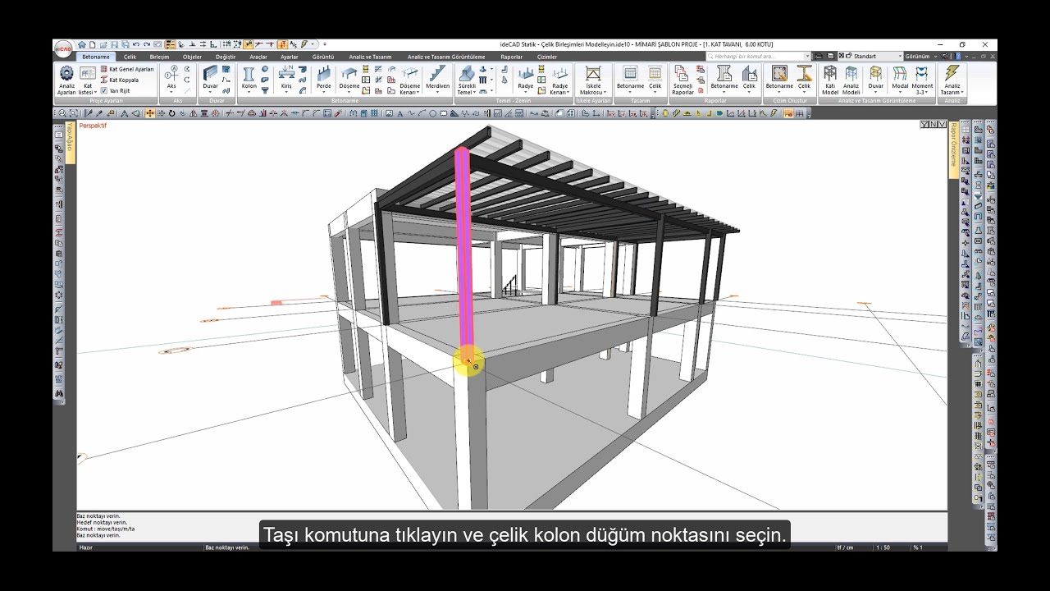This screenshot has width=1050, height=591.
Task: Click Kat Kopyala button
Action: [x=120, y=80]
